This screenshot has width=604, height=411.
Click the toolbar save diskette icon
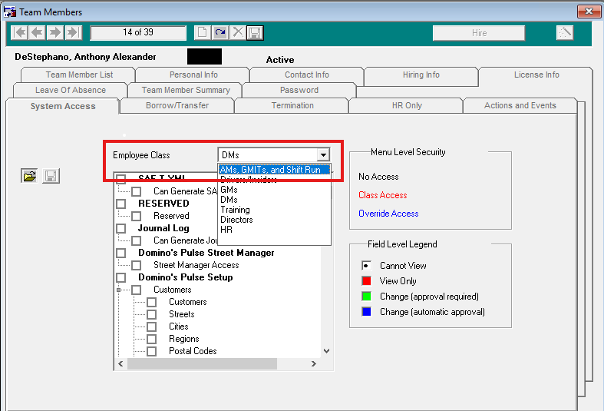coord(256,32)
